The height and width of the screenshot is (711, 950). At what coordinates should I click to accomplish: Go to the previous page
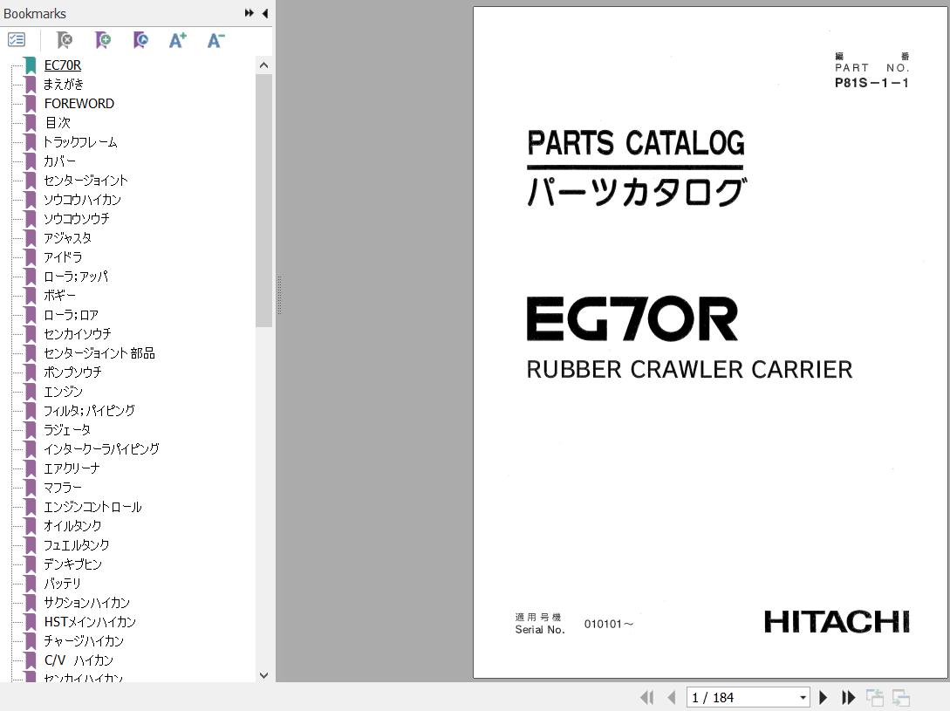[x=671, y=698]
